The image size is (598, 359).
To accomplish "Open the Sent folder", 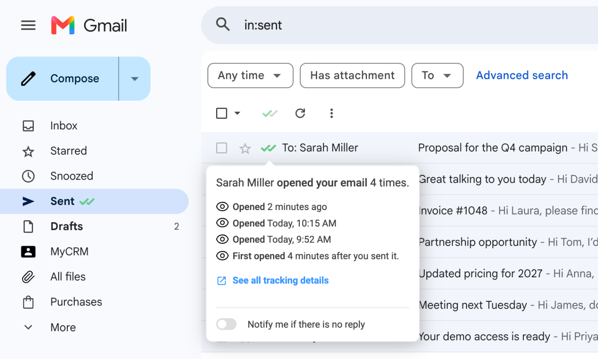I will tap(94, 201).
